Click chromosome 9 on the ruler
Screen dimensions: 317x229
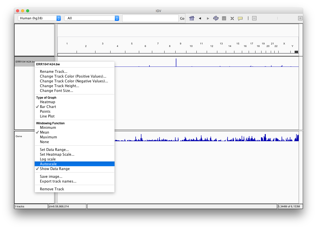[181, 44]
